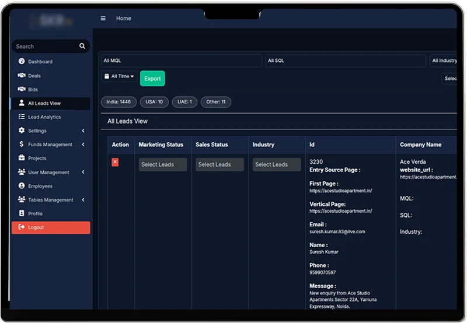Click the Projects briefcase icon

point(22,157)
